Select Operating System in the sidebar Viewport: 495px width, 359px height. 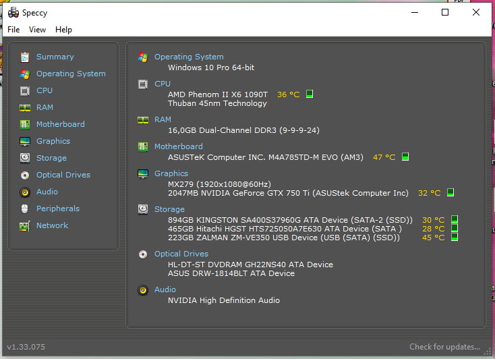click(71, 74)
